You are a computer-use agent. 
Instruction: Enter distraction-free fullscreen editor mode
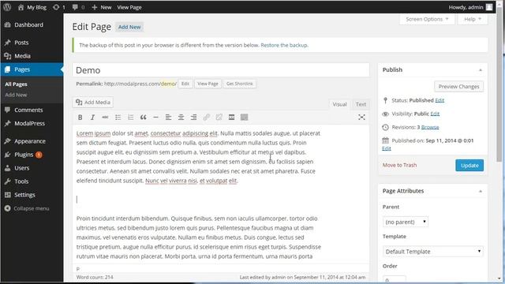coord(361,118)
